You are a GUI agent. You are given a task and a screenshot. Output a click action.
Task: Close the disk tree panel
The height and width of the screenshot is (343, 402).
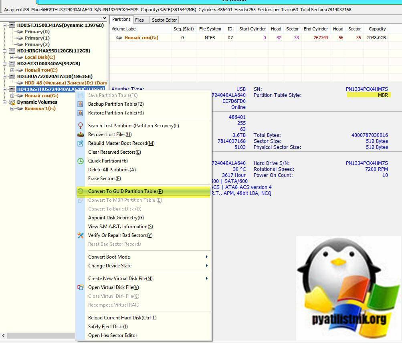pos(105,18)
